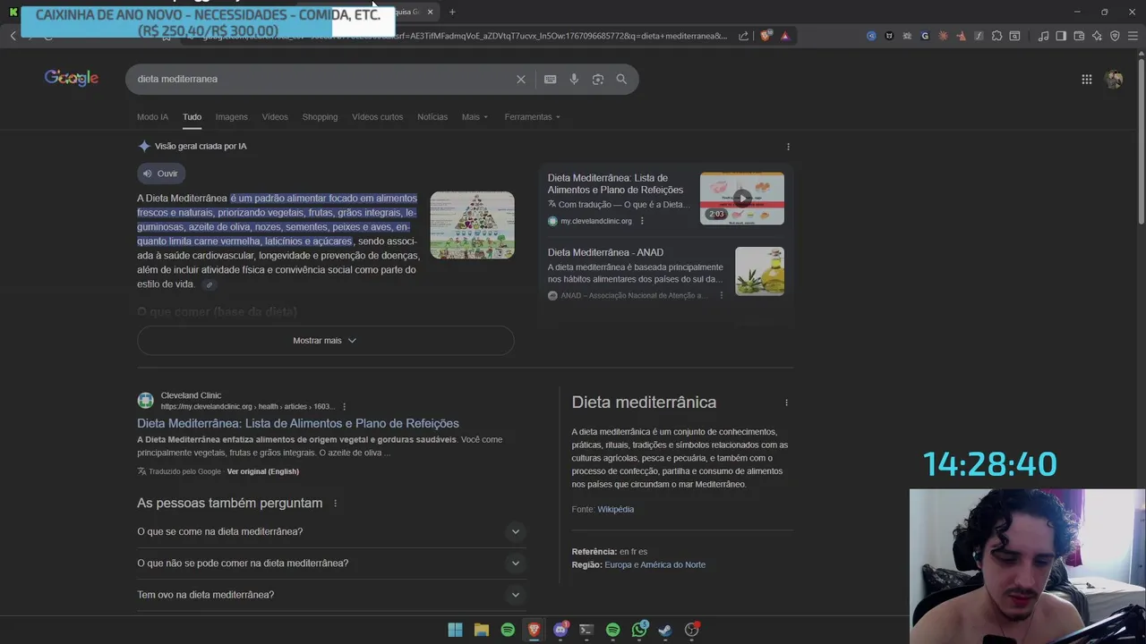
Task: Open Brave Playlist music-note icon
Action: click(x=1043, y=36)
